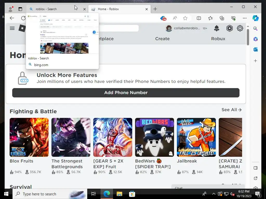Open Microsoft Store on the taskbar
Screen dimensions: 266x199
click(x=132, y=194)
